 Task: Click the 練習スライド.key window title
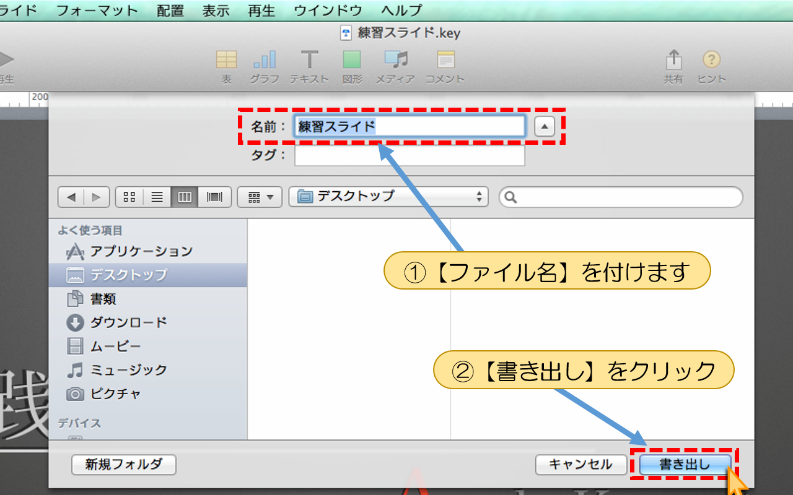410,33
